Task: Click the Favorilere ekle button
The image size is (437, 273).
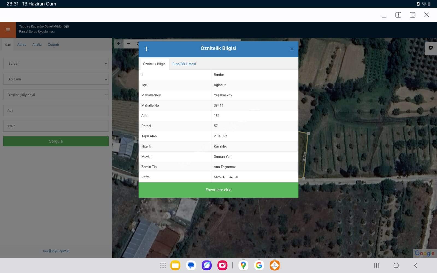Action: [218, 190]
